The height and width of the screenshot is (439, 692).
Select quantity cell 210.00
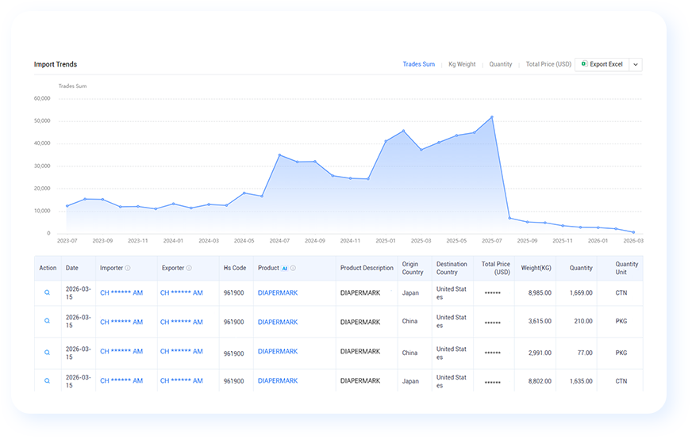(x=583, y=321)
